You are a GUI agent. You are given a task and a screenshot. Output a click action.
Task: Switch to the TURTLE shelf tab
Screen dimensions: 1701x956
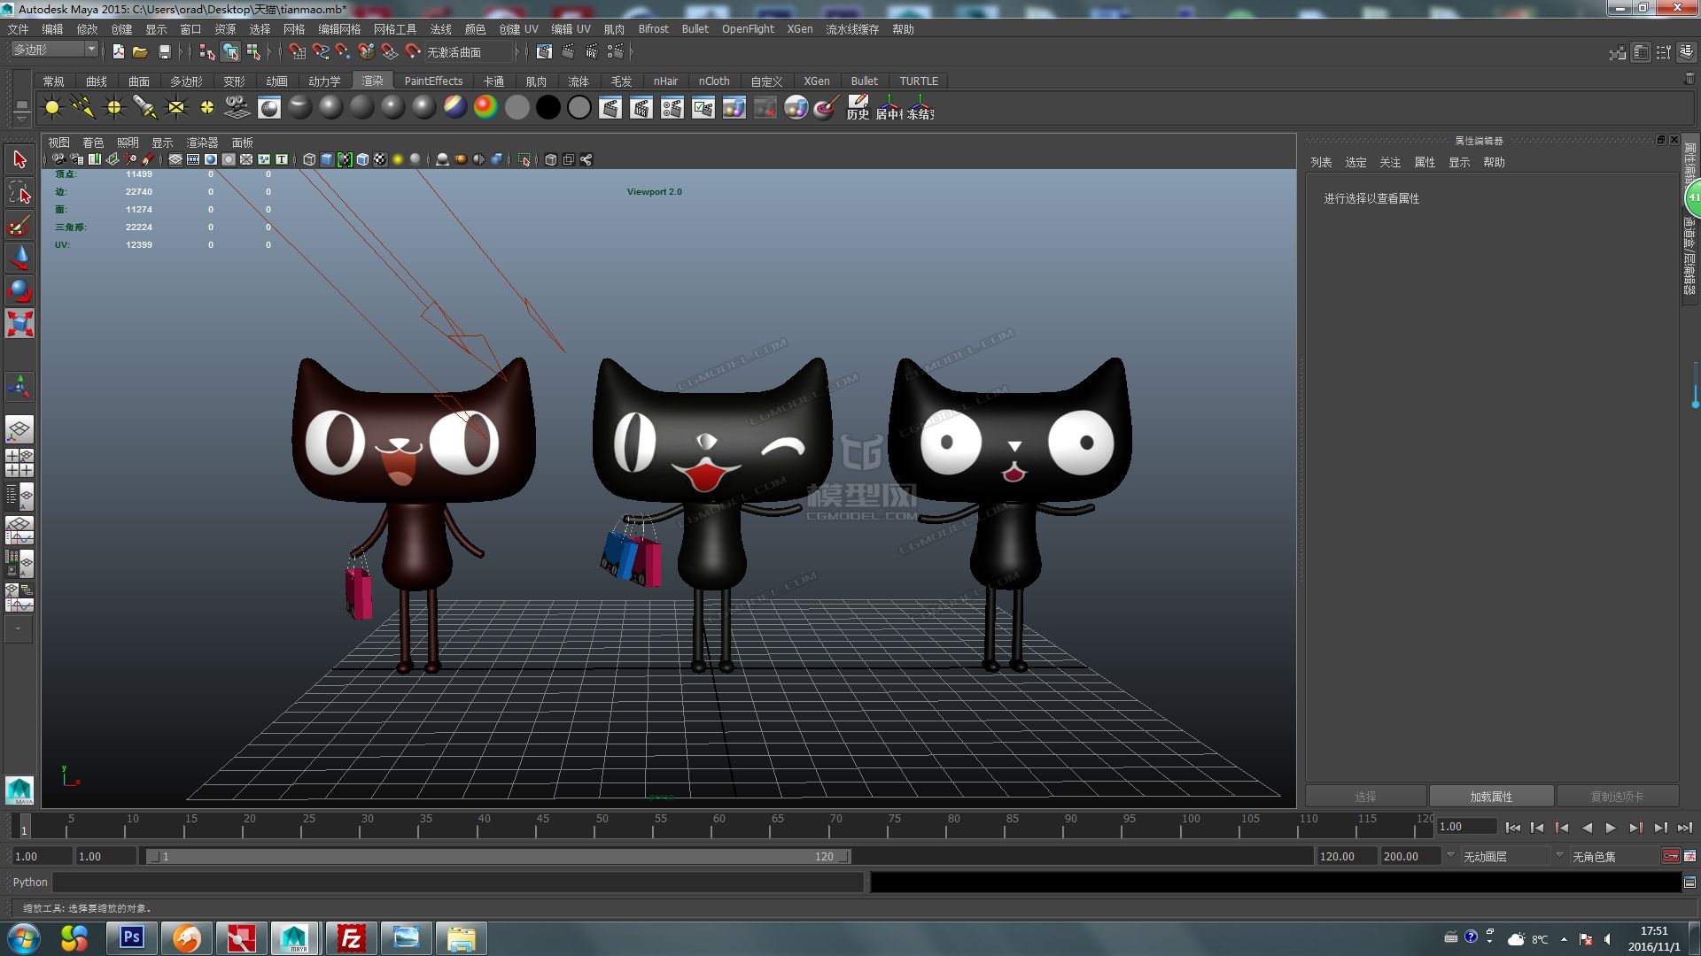click(919, 81)
